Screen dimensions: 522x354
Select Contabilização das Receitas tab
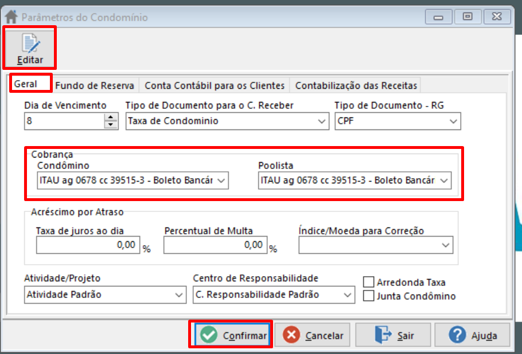click(x=356, y=85)
